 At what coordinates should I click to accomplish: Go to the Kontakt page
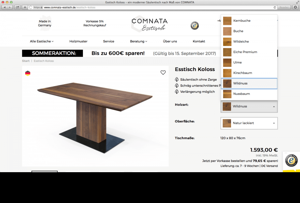click(199, 41)
